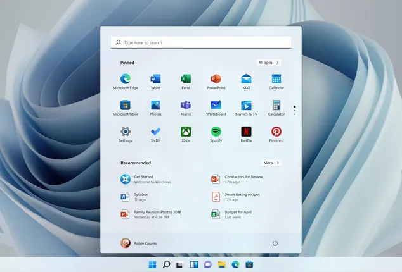Click the Type here to search field
402x272 pixels.
[x=200, y=42]
